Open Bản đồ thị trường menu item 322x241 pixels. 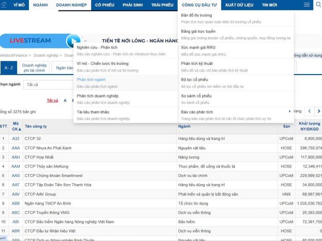[x=236, y=18]
